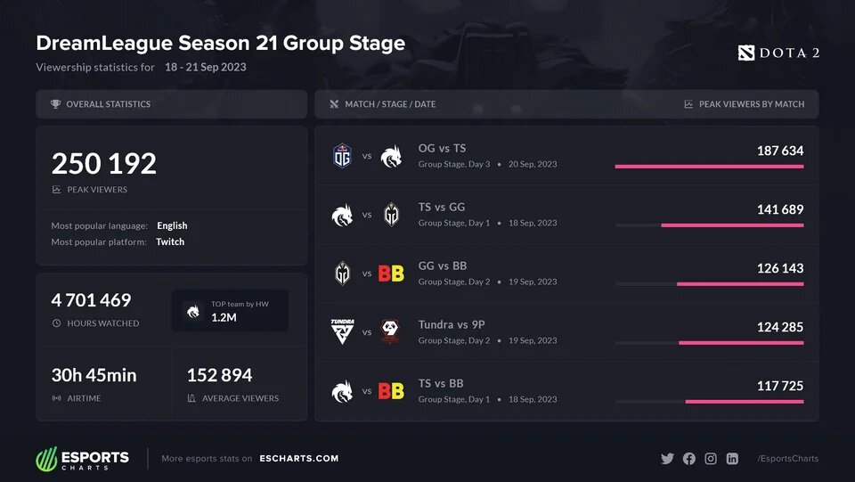Click the Dota 2 logo

click(778, 53)
